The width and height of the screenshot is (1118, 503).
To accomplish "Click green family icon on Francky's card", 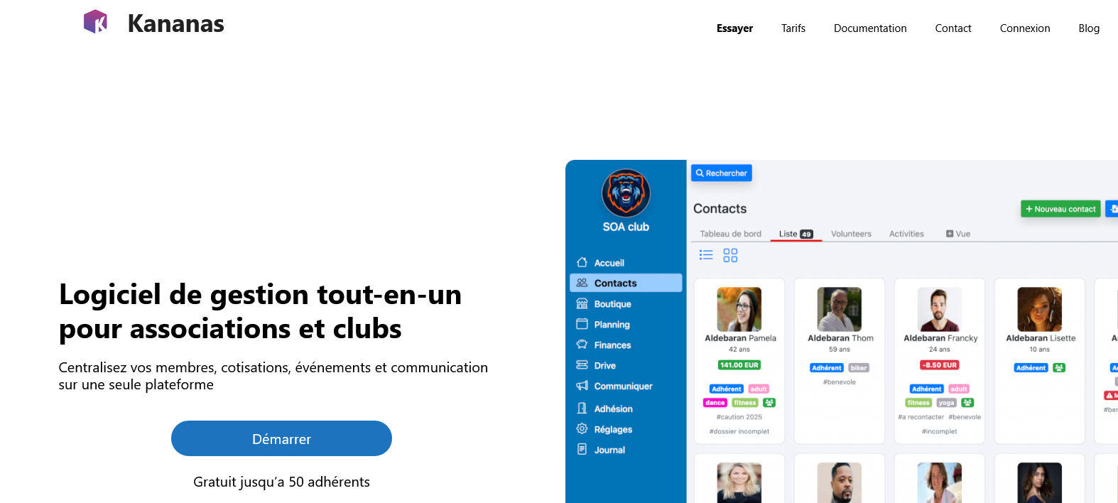I will point(967,403).
